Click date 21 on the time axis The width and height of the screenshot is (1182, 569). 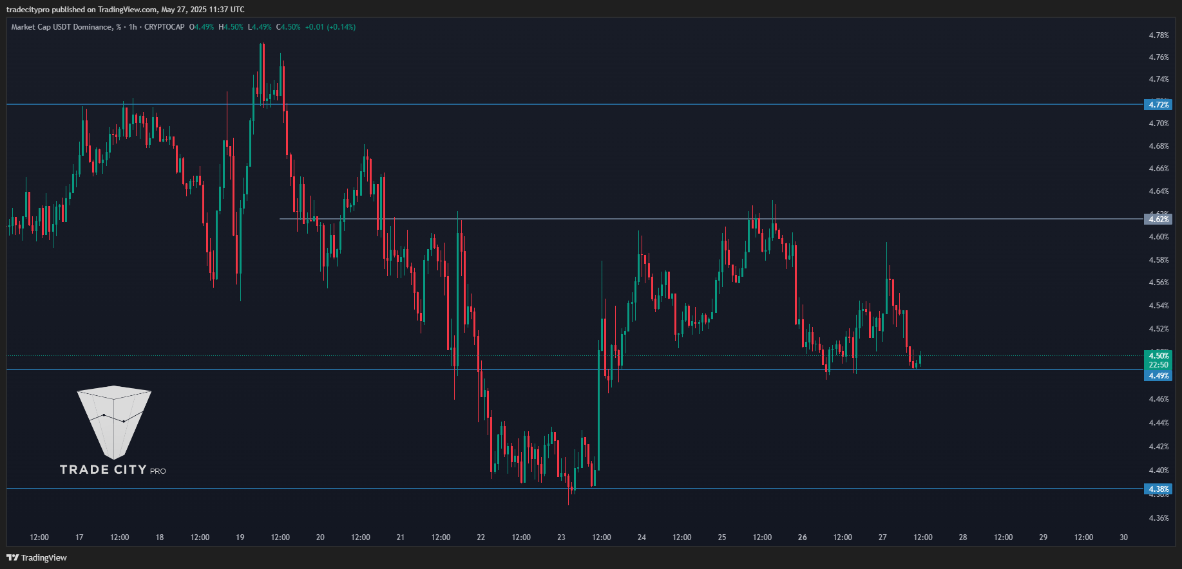tap(401, 537)
